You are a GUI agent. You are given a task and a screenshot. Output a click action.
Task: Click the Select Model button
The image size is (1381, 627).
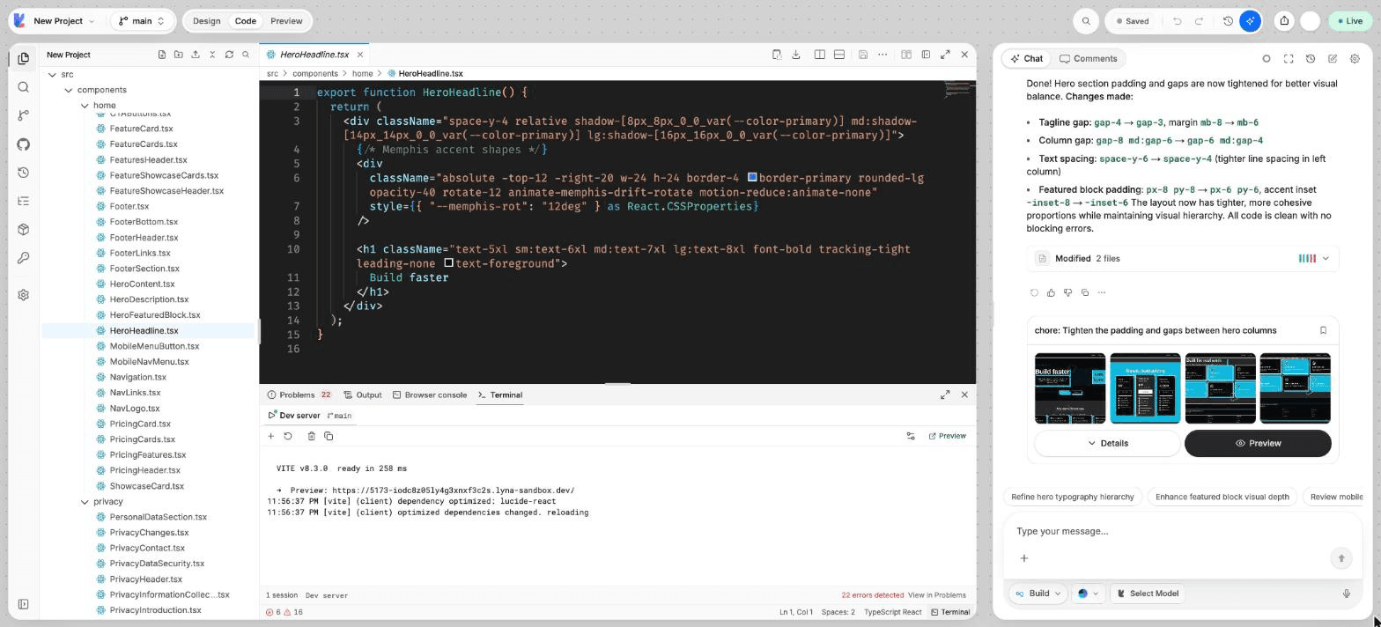[1147, 594]
